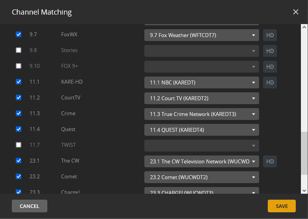
Task: Disable the 11.2 CourtTV channel
Action: point(19,97)
